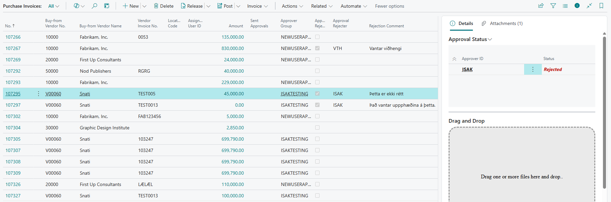The height and width of the screenshot is (202, 611).
Task: Select the 'Graphic Design Institute' vendor cell
Action: click(x=105, y=128)
